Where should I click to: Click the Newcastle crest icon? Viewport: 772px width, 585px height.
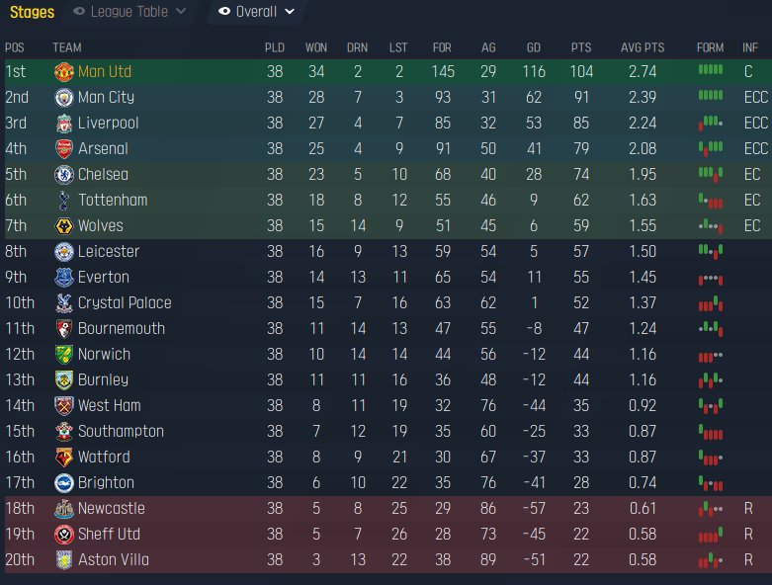(x=63, y=509)
